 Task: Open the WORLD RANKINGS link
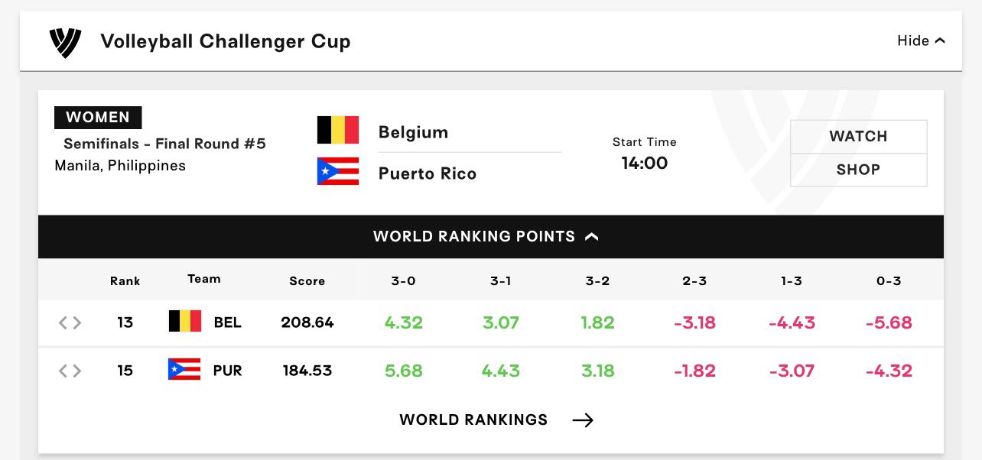(473, 420)
